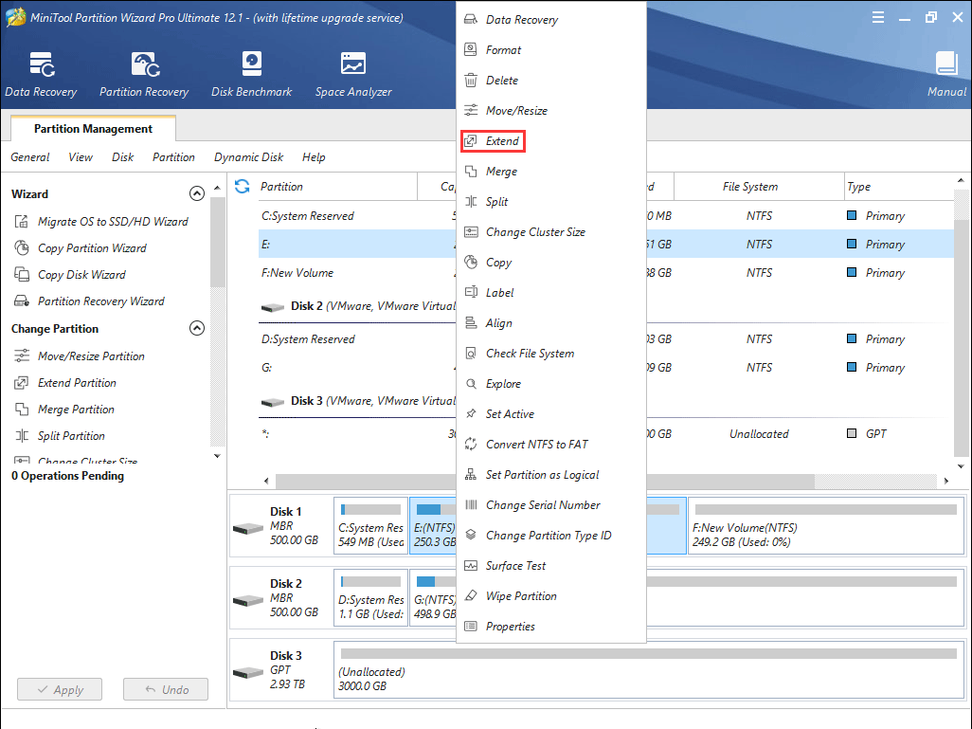This screenshot has height=729, width=972.
Task: Open the View menu
Action: tap(81, 157)
